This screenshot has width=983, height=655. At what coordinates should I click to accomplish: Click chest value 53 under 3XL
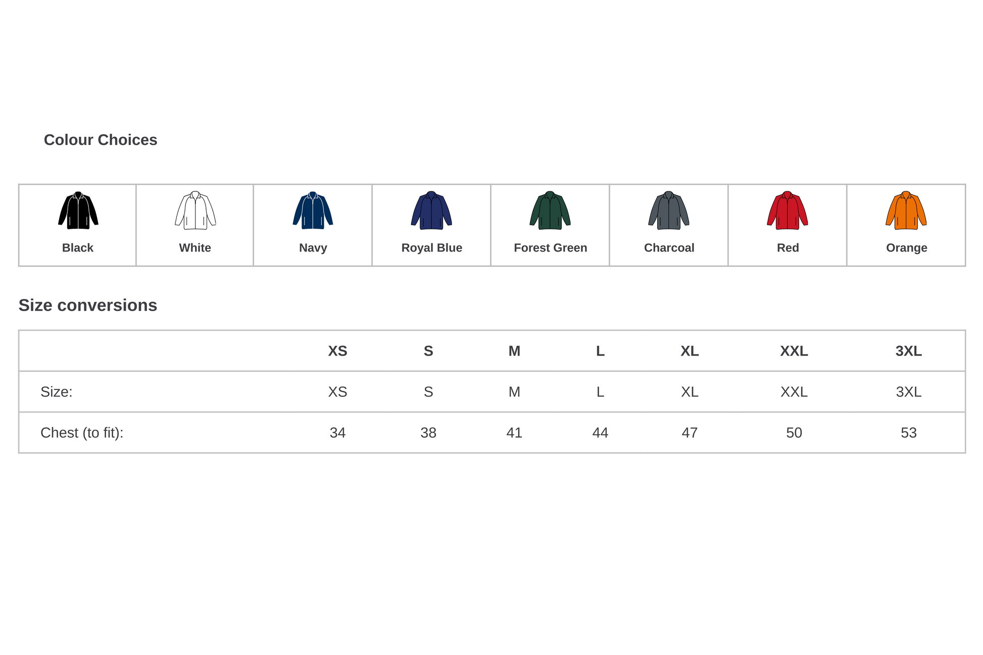pos(909,433)
